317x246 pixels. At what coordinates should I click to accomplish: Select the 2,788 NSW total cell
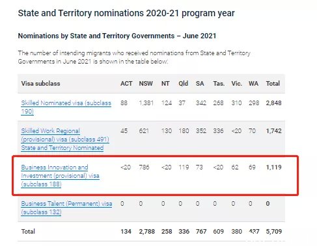[147, 232]
